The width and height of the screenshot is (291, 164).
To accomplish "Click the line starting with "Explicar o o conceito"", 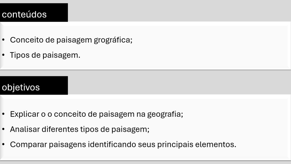I will click(97, 114).
